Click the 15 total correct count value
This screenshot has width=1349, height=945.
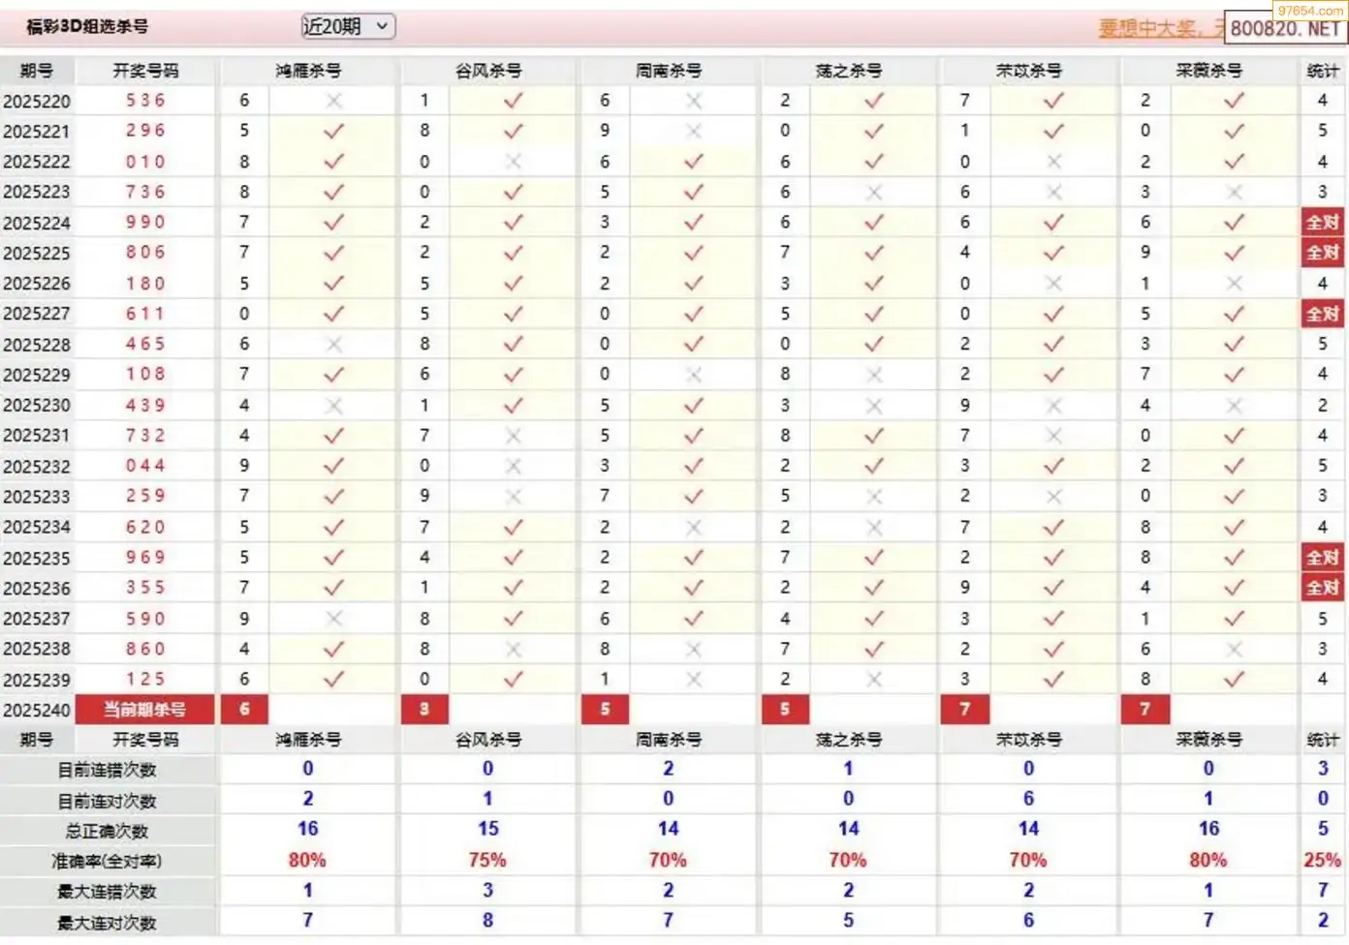487,830
